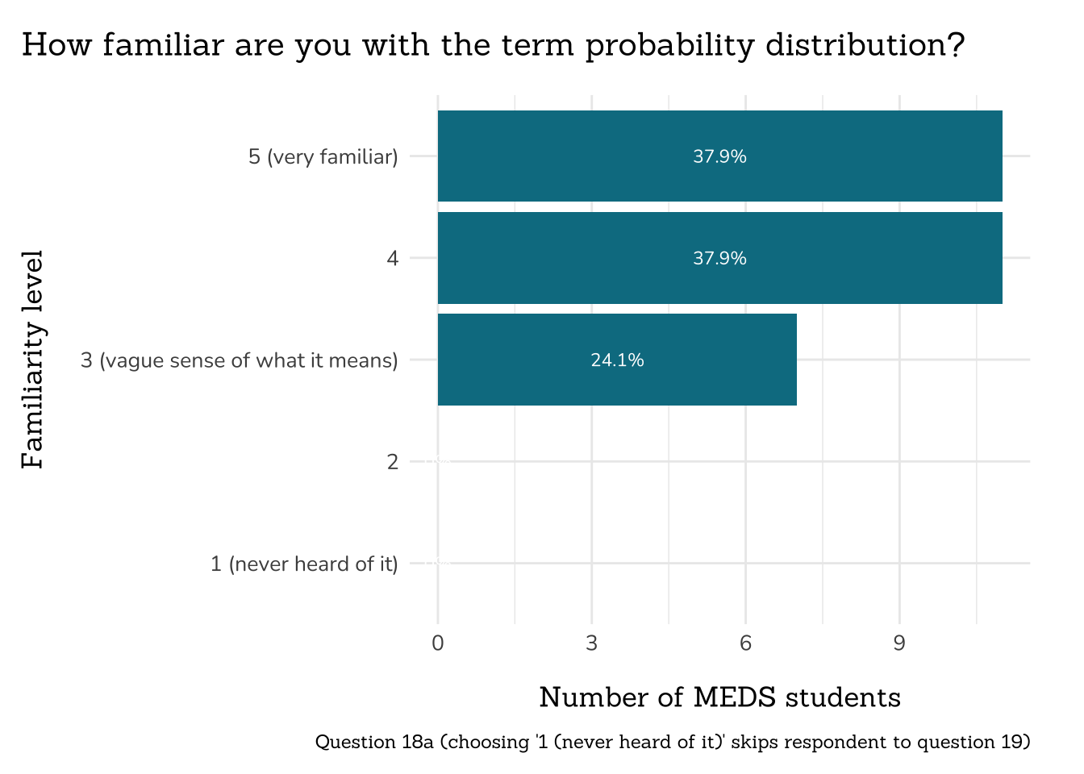This screenshot has width=1084, height=774.
Task: Click the x-axis tick label "0"
Action: pyautogui.click(x=438, y=643)
